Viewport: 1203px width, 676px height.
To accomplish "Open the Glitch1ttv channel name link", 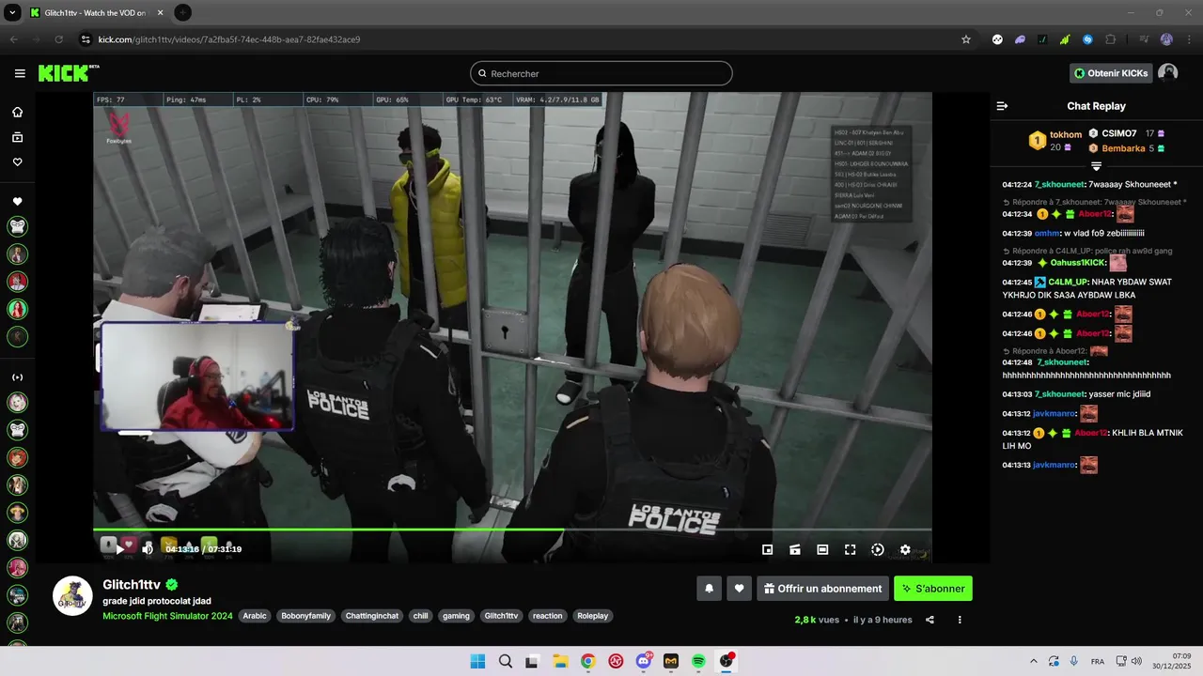I will click(132, 584).
